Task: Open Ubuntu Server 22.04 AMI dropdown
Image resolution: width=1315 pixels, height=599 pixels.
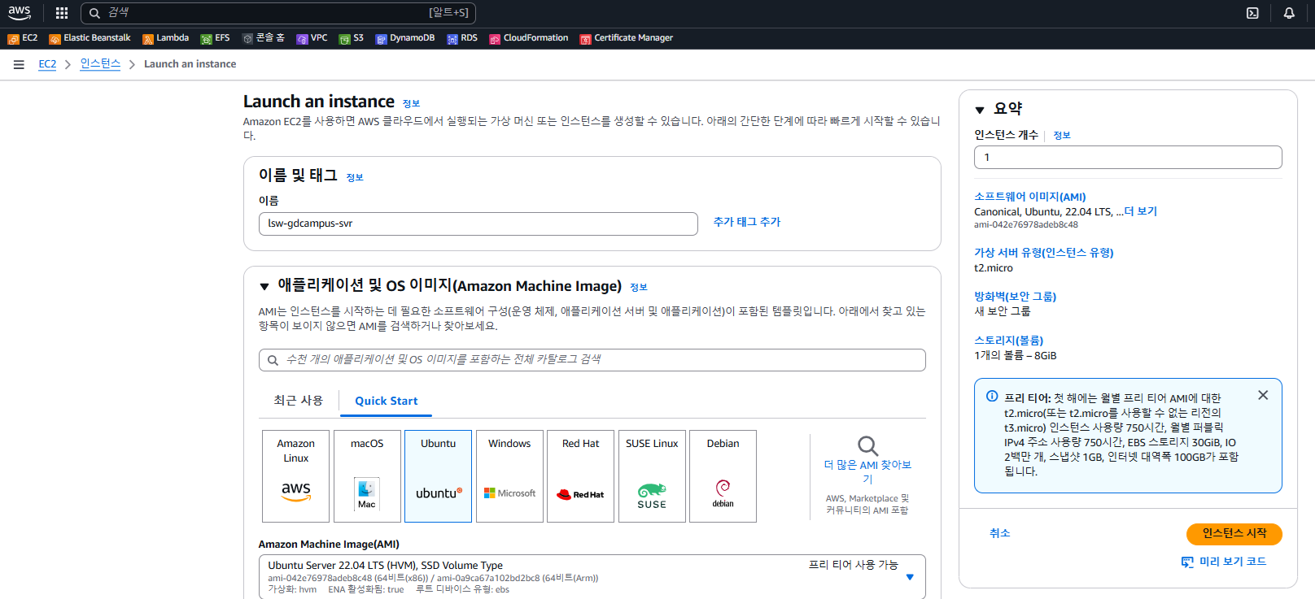Action: point(592,577)
